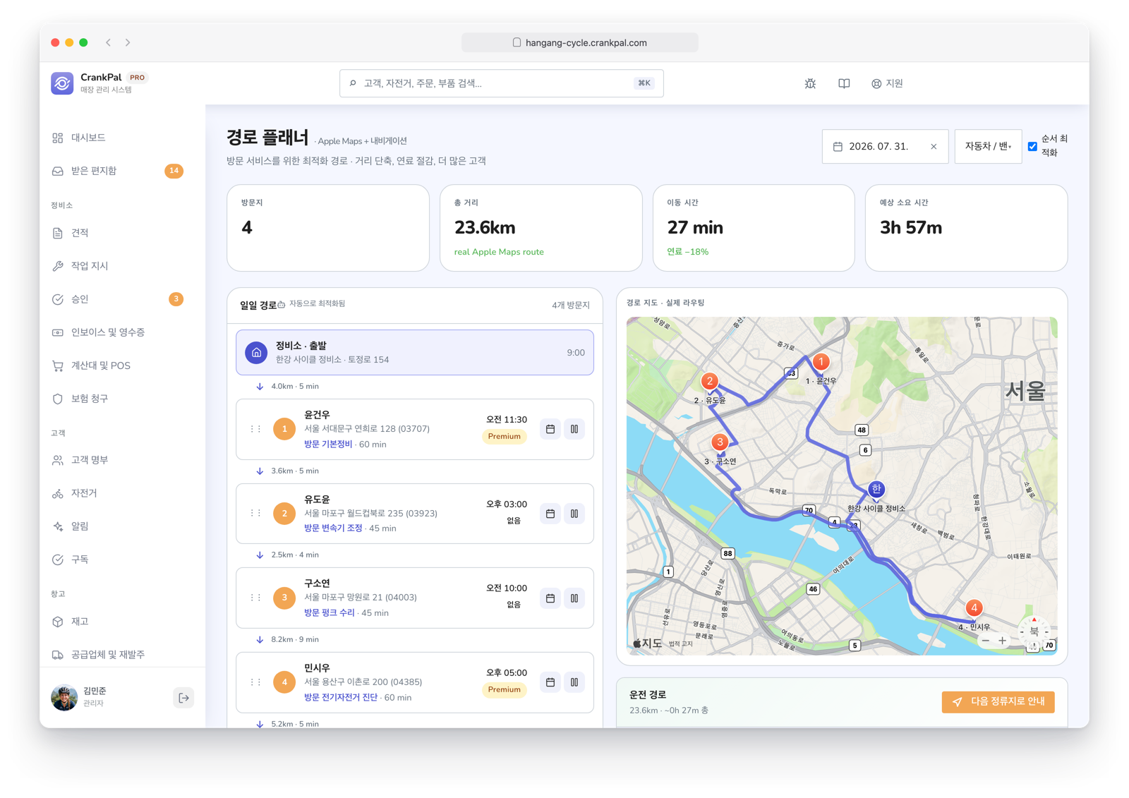Click the 공급업체 및 재발주 truck icon
The height and width of the screenshot is (798, 1129).
coord(58,655)
